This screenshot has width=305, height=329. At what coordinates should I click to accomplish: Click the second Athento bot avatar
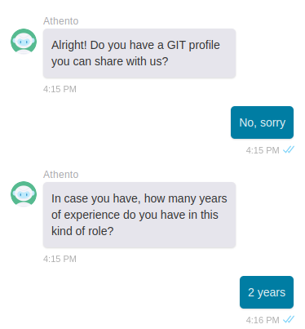24,194
